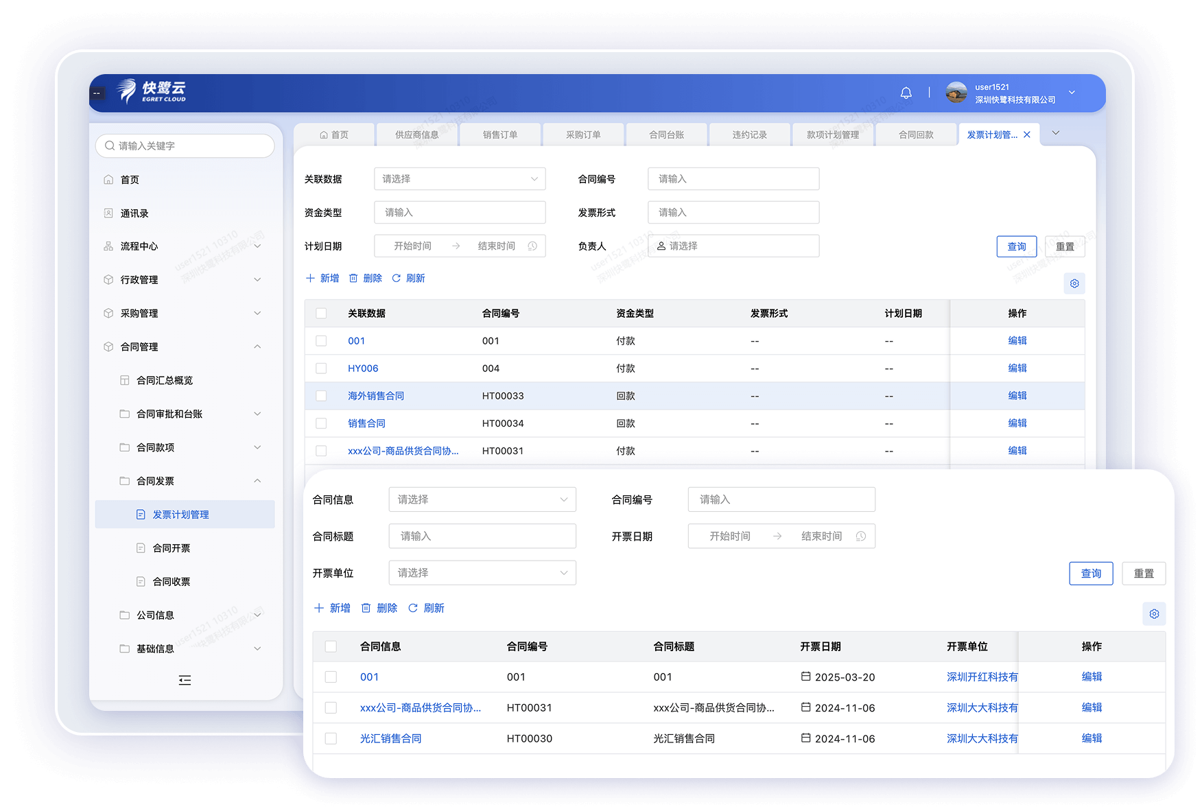This screenshot has height=811, width=1202.
Task: Click the sidebar search input field
Action: click(185, 145)
